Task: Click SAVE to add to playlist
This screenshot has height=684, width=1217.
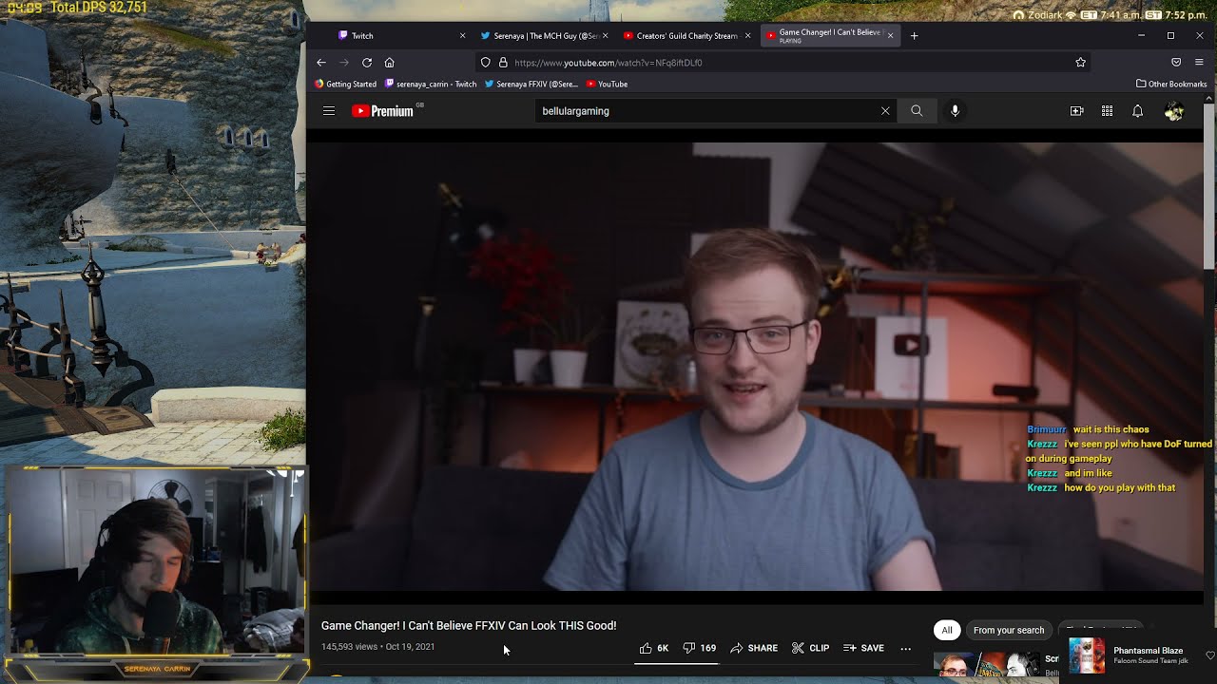Action: point(863,648)
